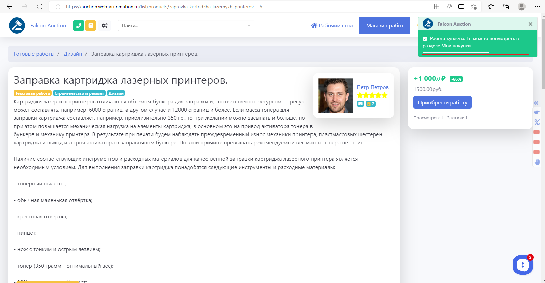The width and height of the screenshot is (545, 283).
Task: Click the Петр Петров profile photo
Action: tap(335, 95)
